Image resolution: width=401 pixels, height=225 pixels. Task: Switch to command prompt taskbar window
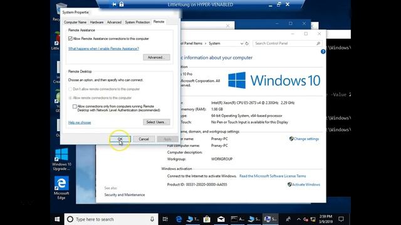(x=237, y=219)
